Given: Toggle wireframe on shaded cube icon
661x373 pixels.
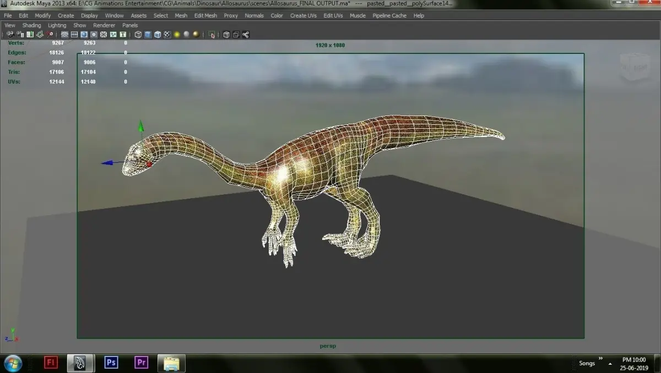Looking at the screenshot, I should pyautogui.click(x=158, y=35).
